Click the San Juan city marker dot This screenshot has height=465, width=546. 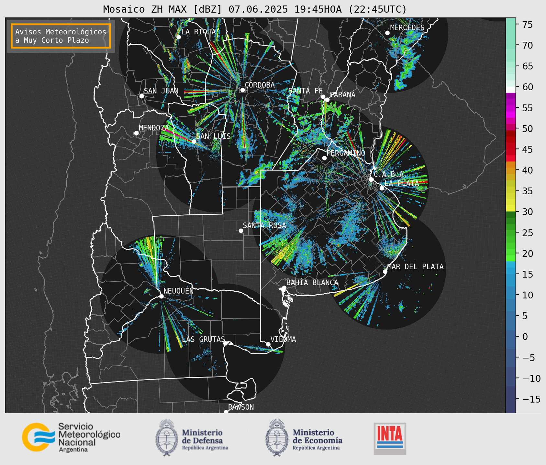click(x=141, y=96)
